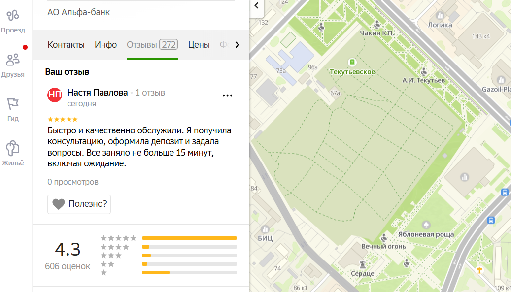Click the Текутьевское cemetery map marker
Viewport: 511px width, 292px height.
352,62
